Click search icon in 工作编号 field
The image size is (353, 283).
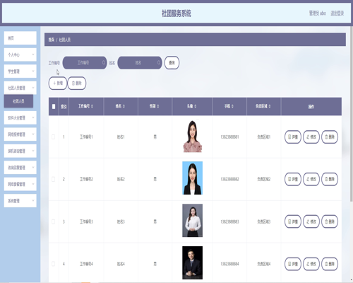104,62
